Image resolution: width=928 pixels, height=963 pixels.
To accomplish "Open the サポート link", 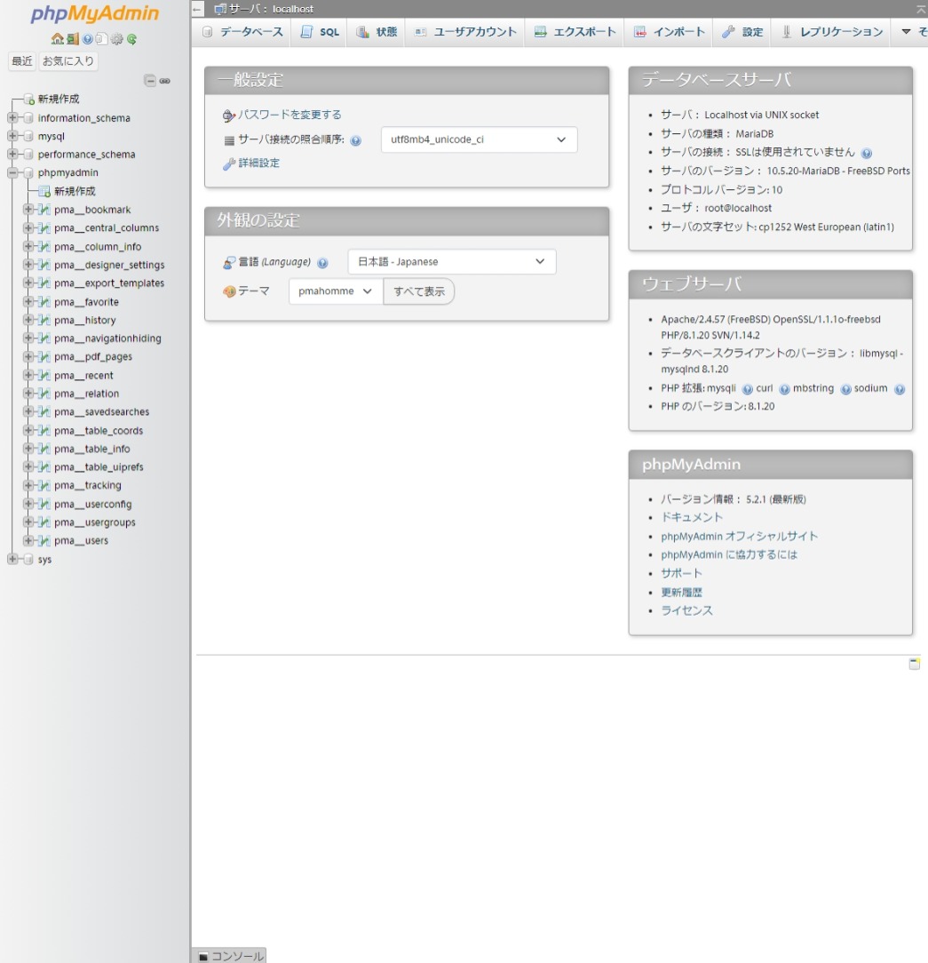I will click(x=681, y=573).
